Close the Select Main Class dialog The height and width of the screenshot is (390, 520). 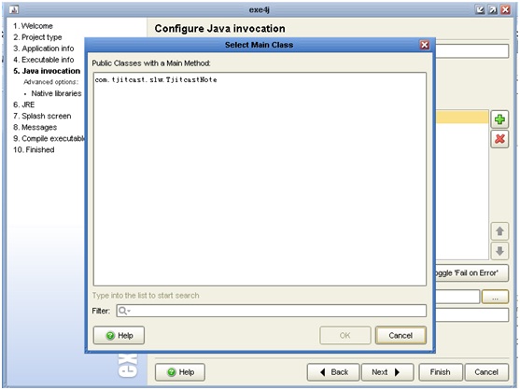(425, 45)
